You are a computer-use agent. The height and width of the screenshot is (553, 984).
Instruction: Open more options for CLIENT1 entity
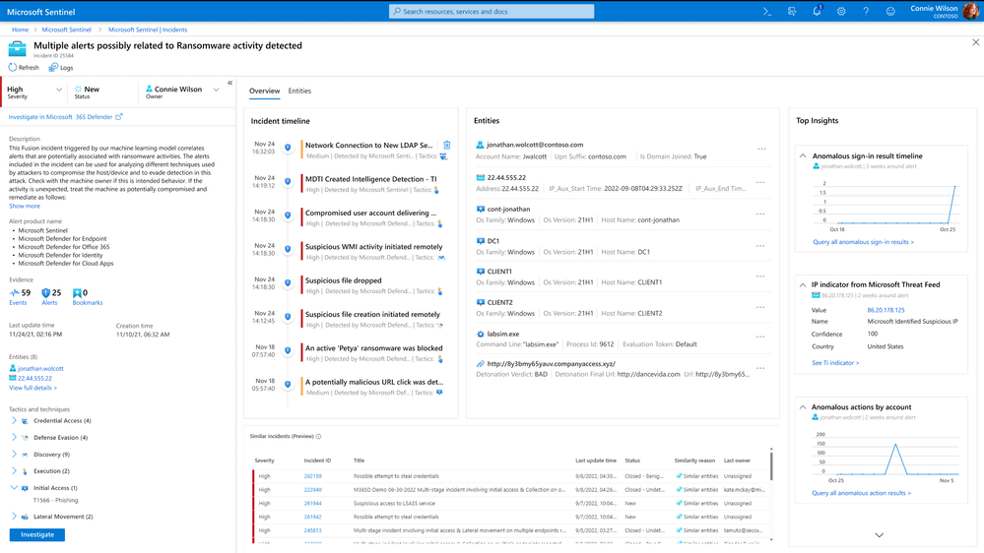tap(760, 276)
